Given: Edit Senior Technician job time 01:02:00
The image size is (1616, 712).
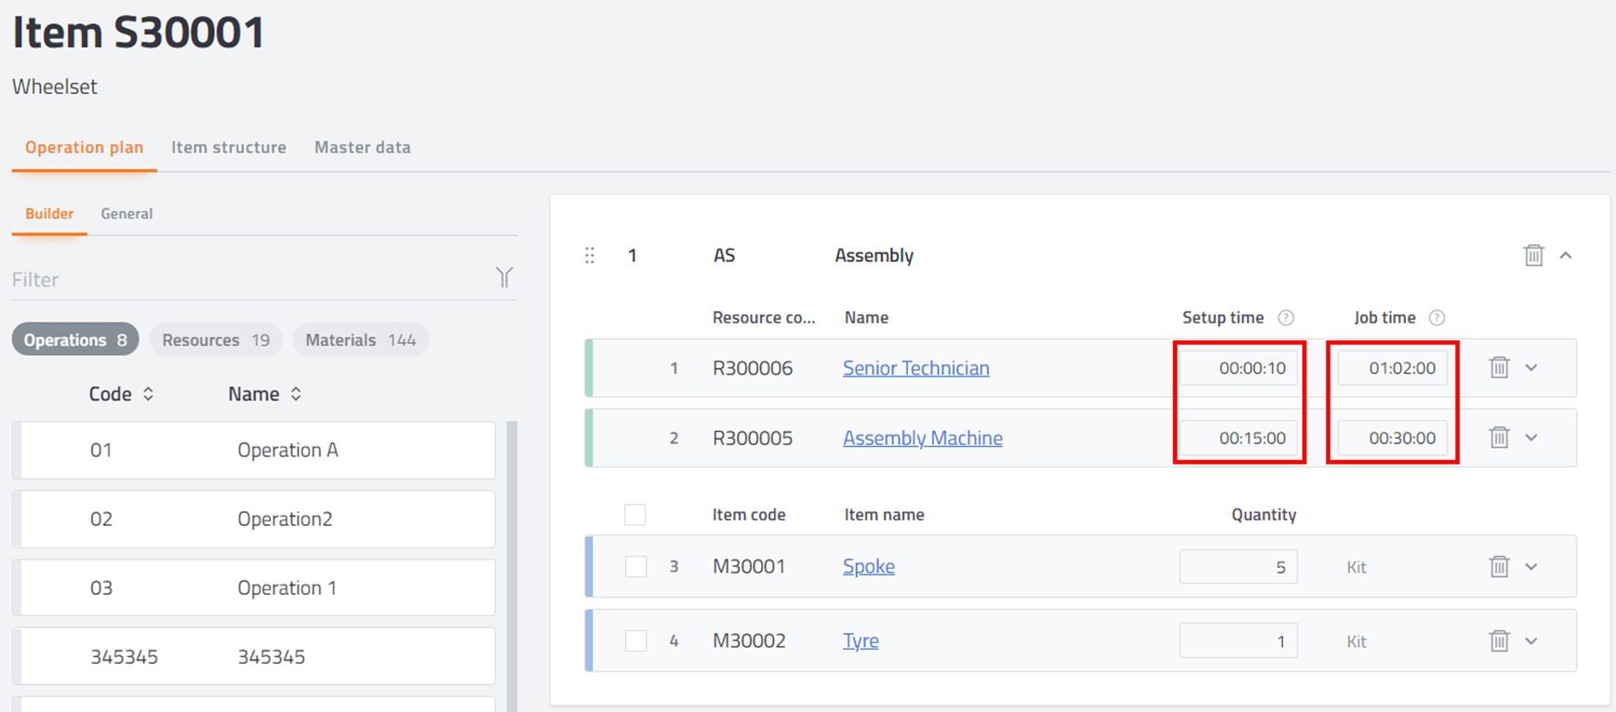Looking at the screenshot, I should click(1392, 367).
